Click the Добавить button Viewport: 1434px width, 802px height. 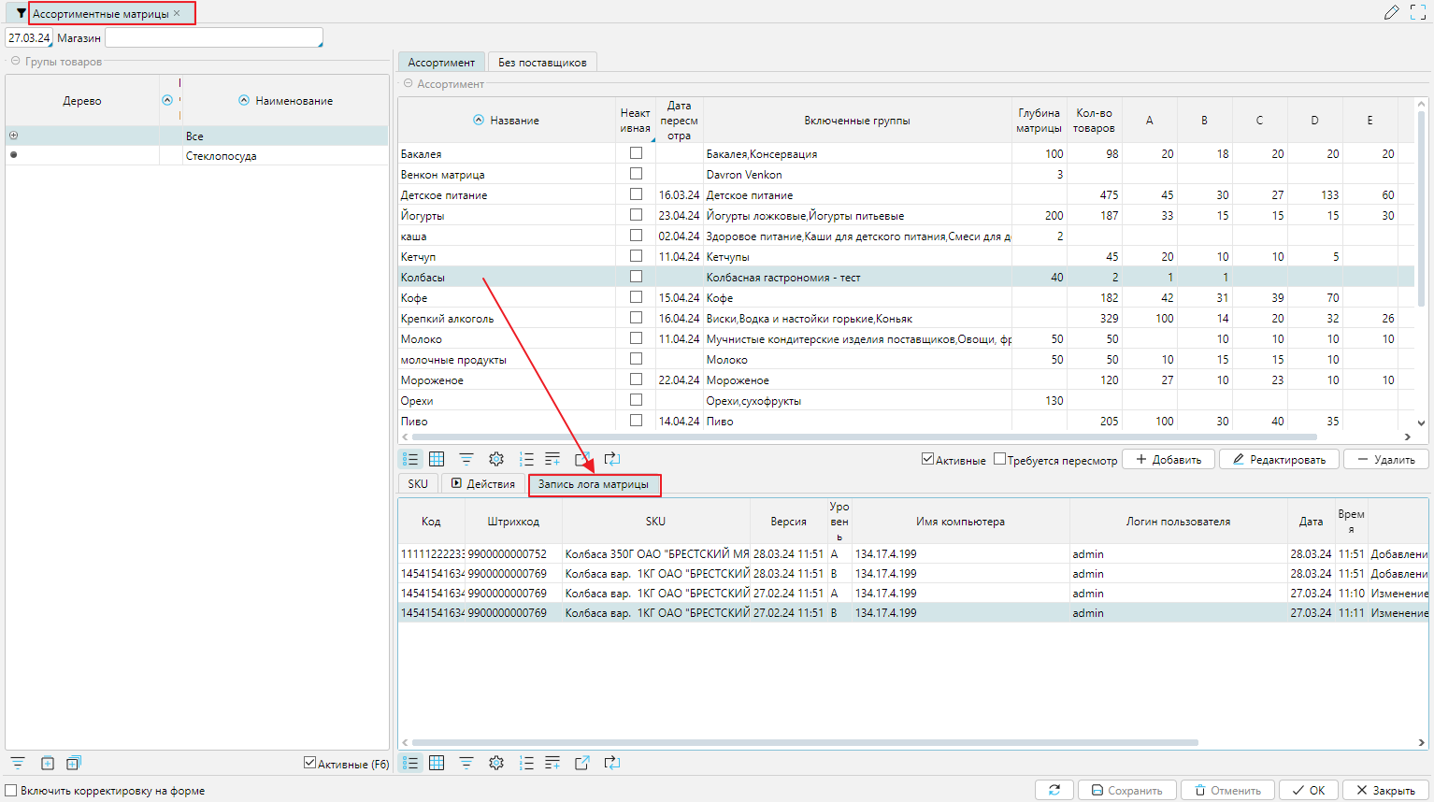(x=1169, y=459)
